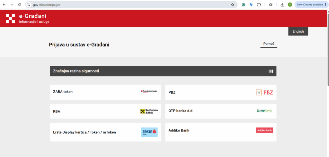
Task: Click the Raiffeisen Bank logo
Action: [149, 111]
